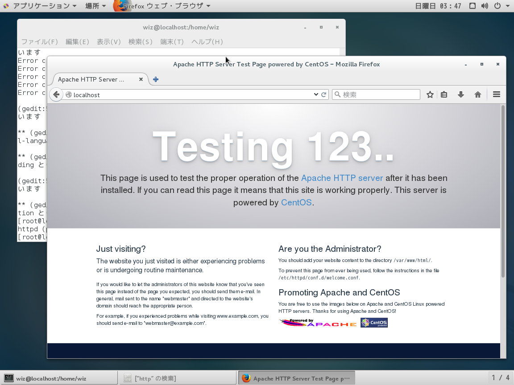Open a new tab with plus icon
This screenshot has width=514, height=385.
tap(156, 79)
